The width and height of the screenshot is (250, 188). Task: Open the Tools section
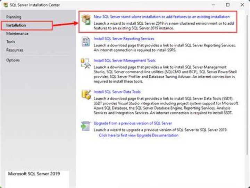pyautogui.click(x=10, y=42)
